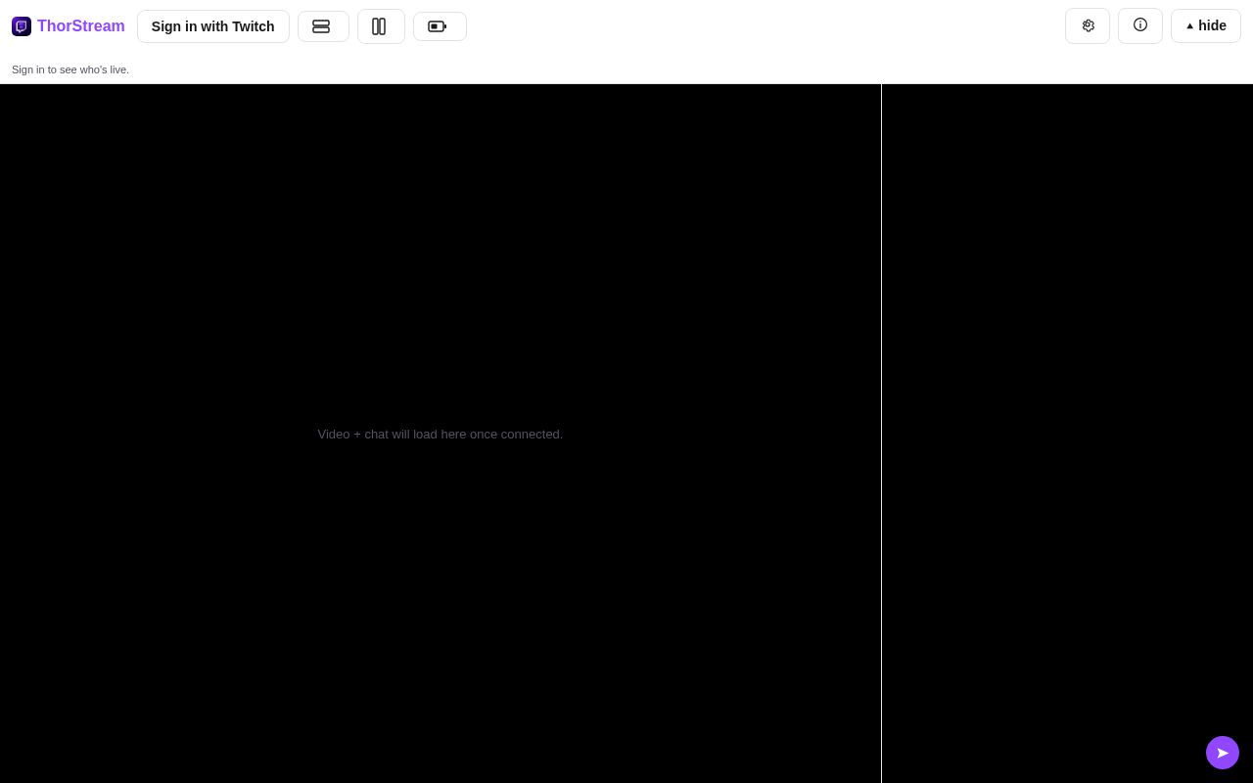Click 'Sign in to see who's live.' text

click(70, 69)
